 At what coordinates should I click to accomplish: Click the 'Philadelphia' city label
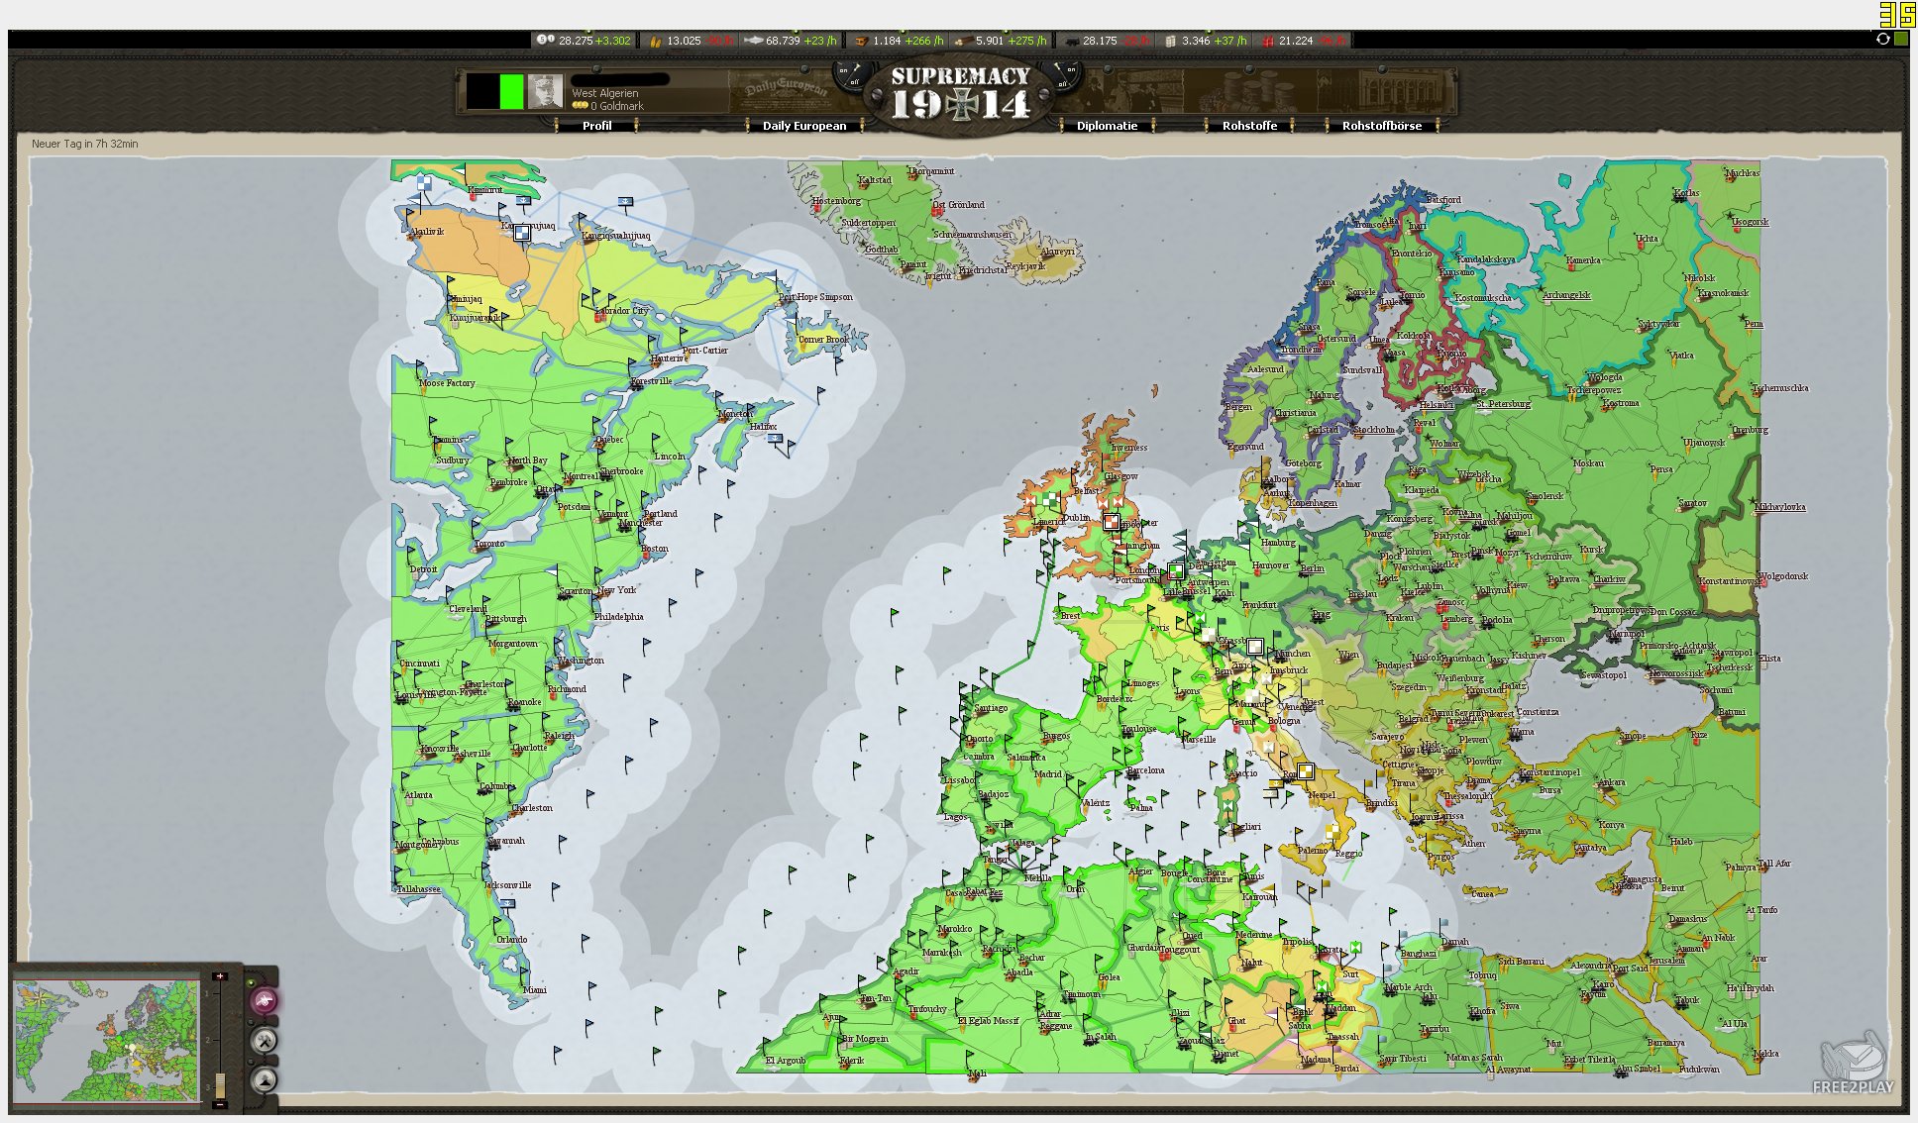click(x=618, y=616)
